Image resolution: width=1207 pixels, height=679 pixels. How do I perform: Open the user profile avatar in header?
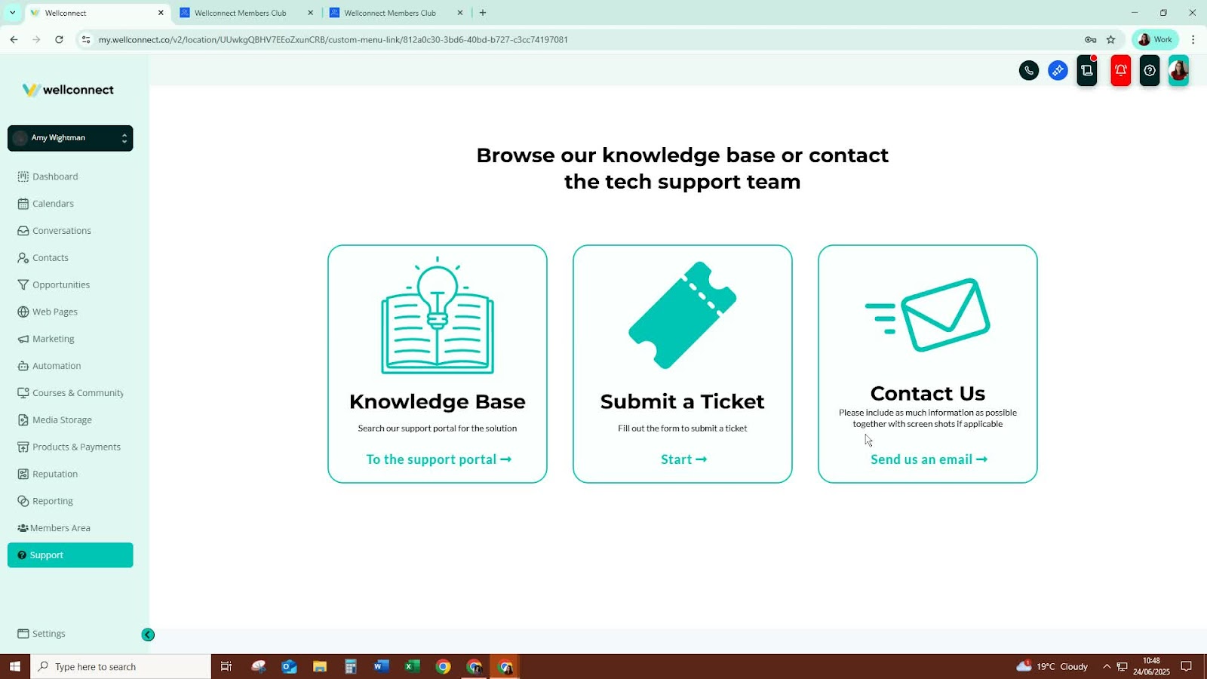[x=1178, y=71]
